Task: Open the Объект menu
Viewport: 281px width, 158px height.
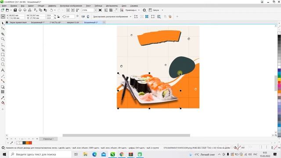Action: point(41,6)
